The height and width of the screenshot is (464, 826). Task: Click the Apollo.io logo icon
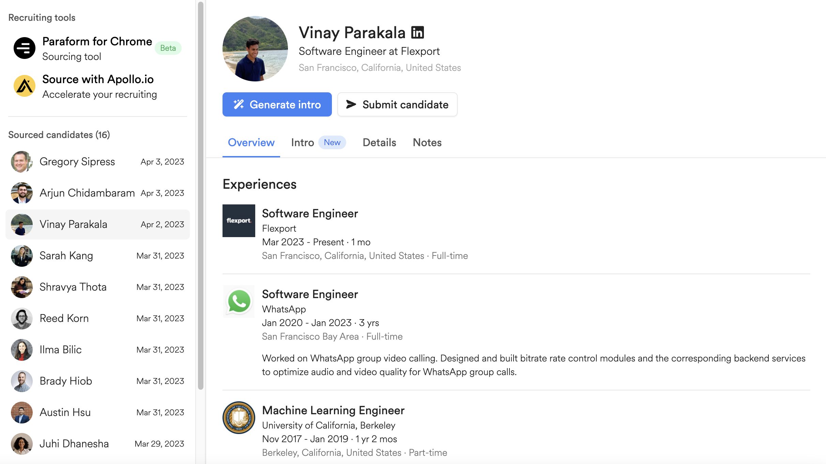(25, 86)
